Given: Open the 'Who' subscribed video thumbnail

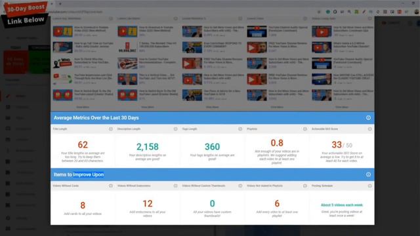Looking at the screenshot, I should [62, 64].
